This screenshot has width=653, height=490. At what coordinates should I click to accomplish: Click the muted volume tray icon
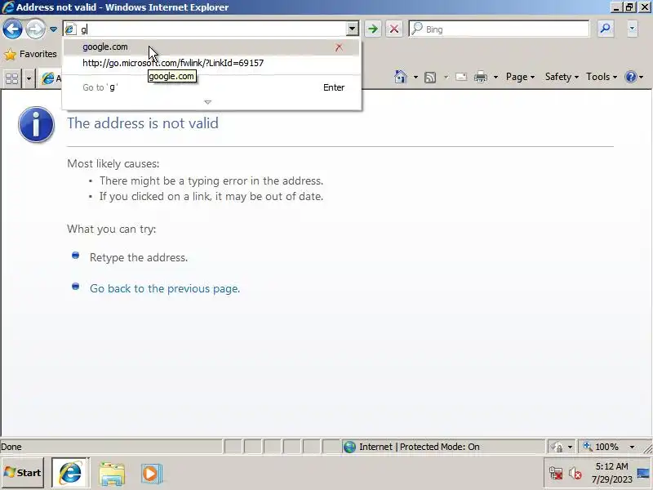[575, 474]
